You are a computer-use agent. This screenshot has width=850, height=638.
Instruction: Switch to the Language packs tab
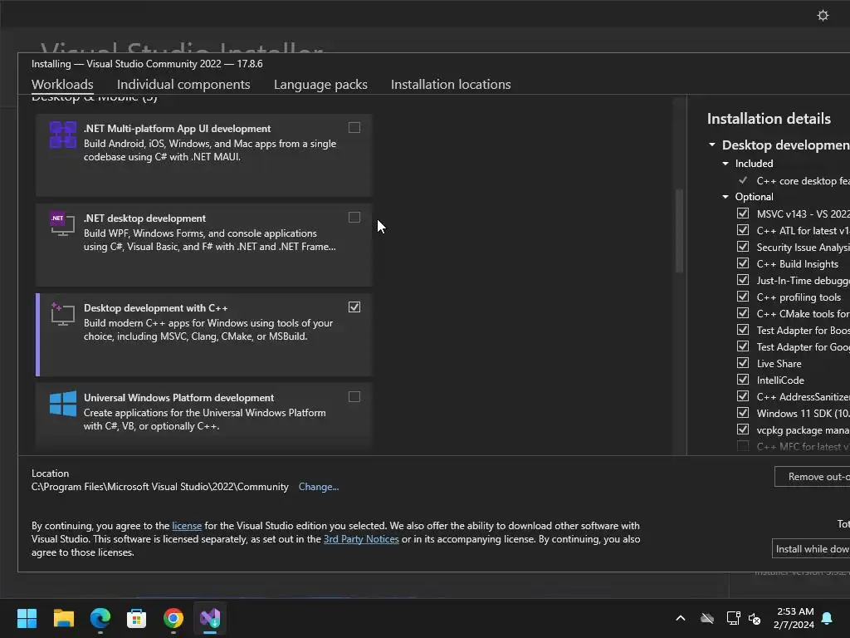[x=321, y=85]
